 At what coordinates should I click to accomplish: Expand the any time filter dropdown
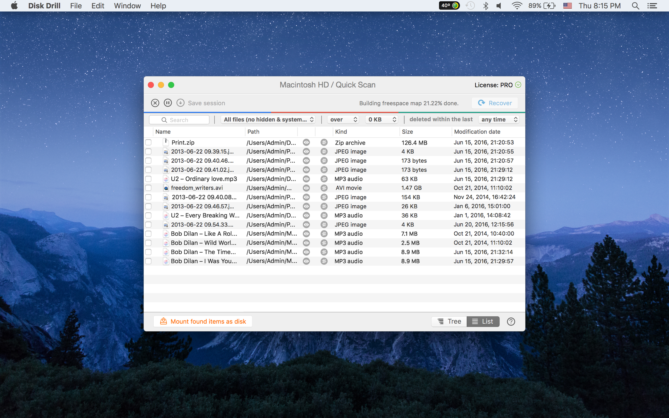(499, 119)
